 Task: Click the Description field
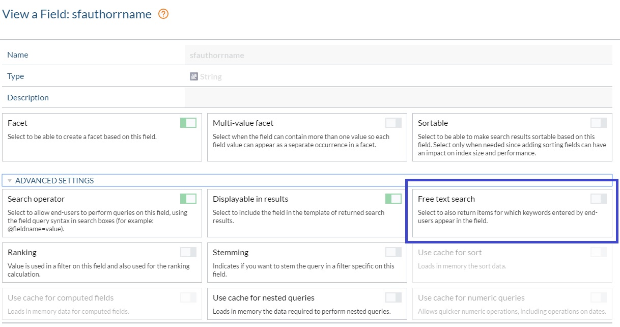[x=397, y=97]
